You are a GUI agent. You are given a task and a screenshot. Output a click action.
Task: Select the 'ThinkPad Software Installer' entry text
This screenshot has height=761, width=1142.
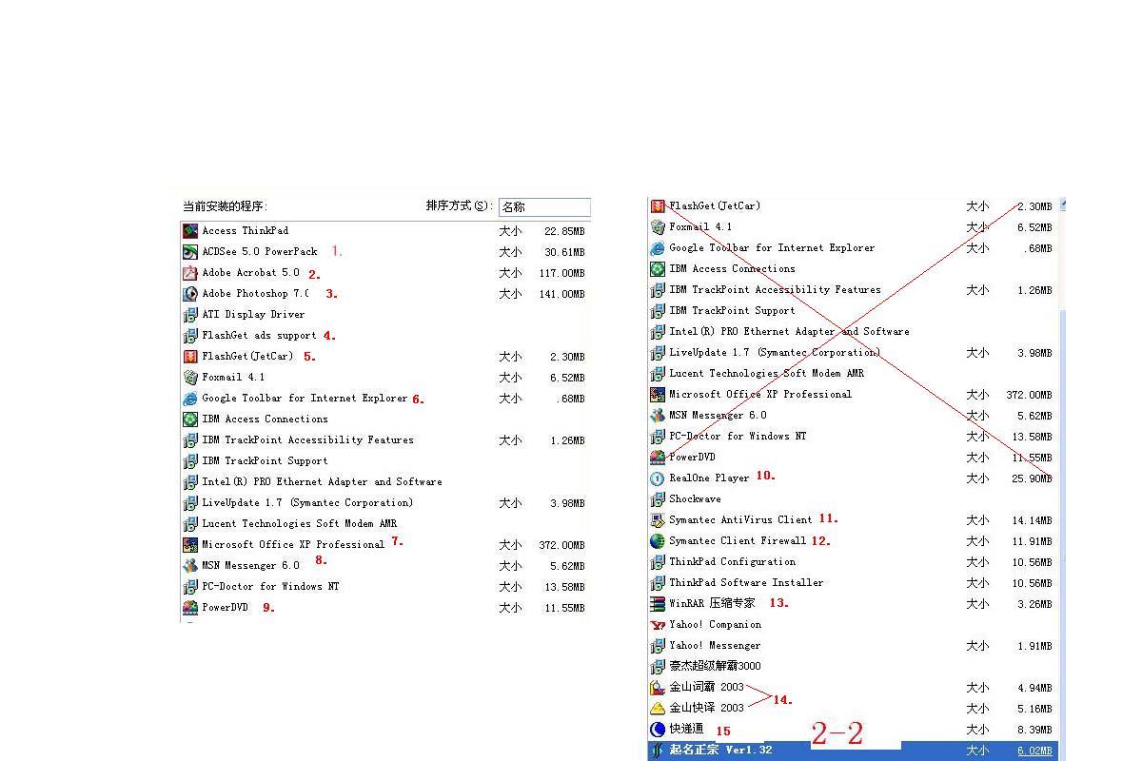[746, 582]
